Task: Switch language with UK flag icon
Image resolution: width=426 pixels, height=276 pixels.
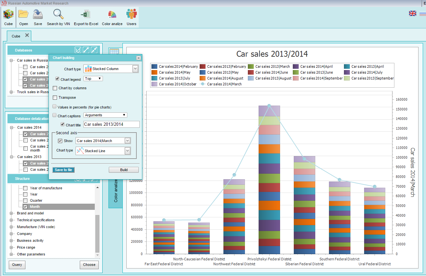Action: click(413, 13)
